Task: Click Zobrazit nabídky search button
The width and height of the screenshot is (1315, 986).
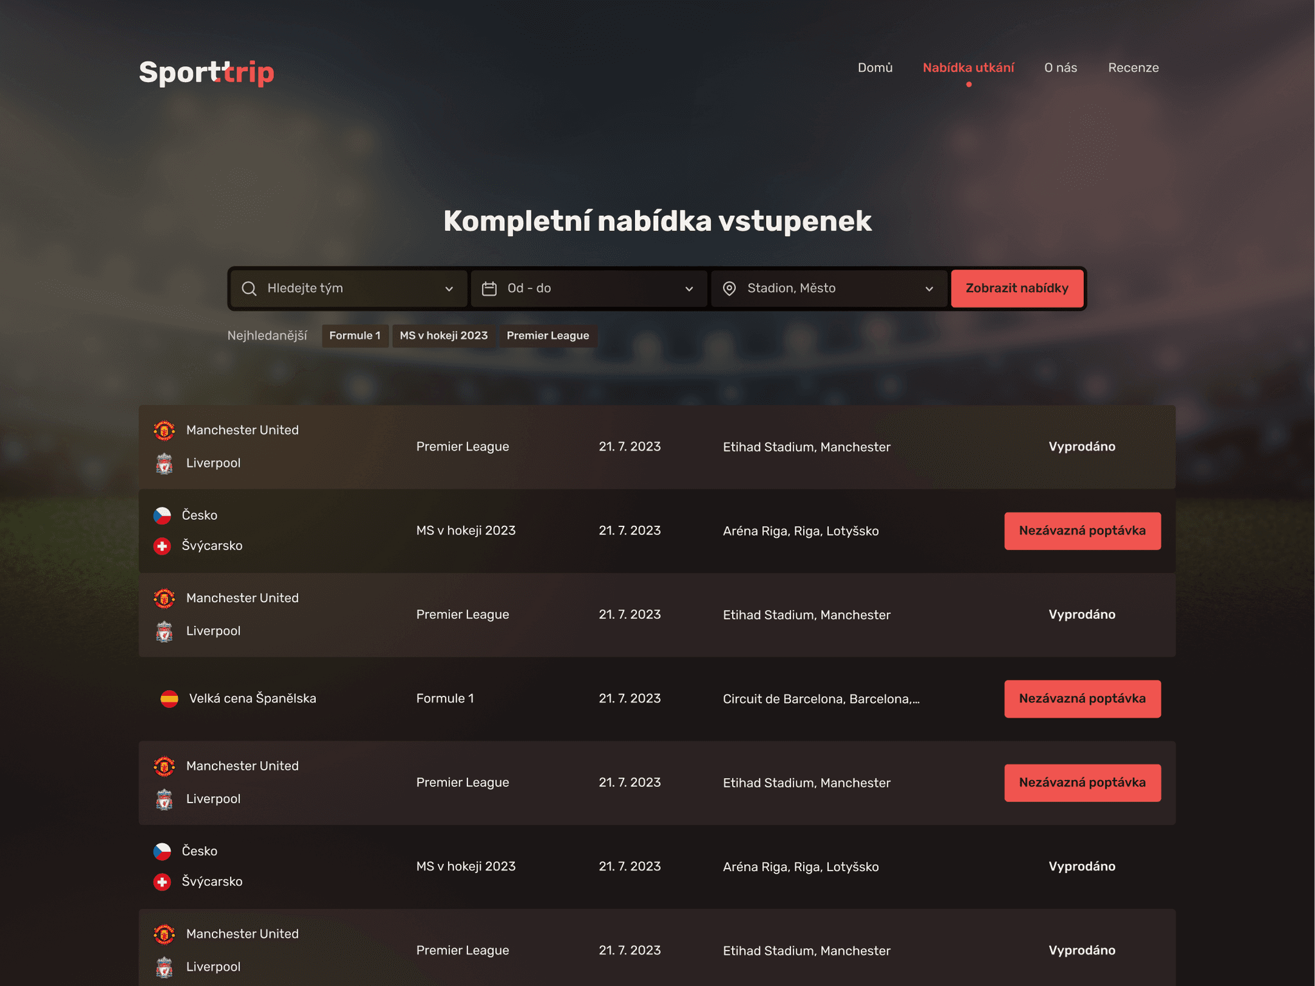Action: pos(1017,288)
